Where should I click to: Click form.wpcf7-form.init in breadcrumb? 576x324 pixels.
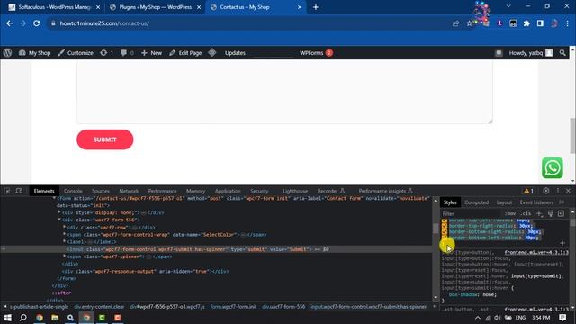click(233, 306)
